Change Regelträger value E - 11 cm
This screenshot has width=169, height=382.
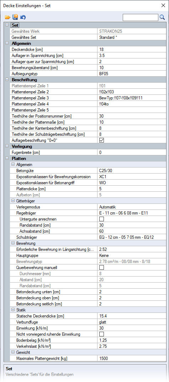point(131,213)
